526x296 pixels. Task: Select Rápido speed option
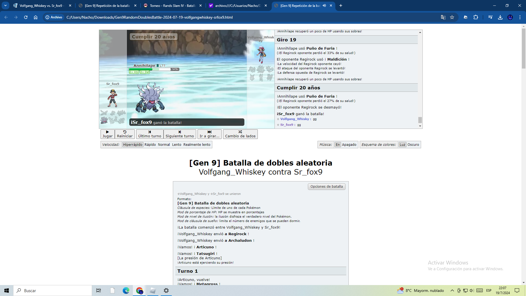(150, 145)
